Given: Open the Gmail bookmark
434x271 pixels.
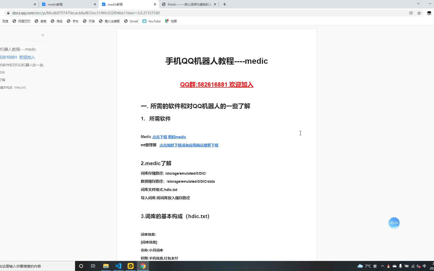Looking at the screenshot, I should [x=131, y=21].
